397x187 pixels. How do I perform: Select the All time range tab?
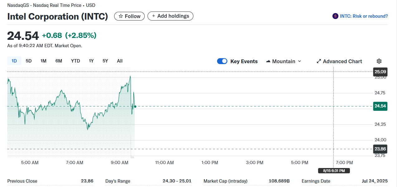tap(120, 61)
